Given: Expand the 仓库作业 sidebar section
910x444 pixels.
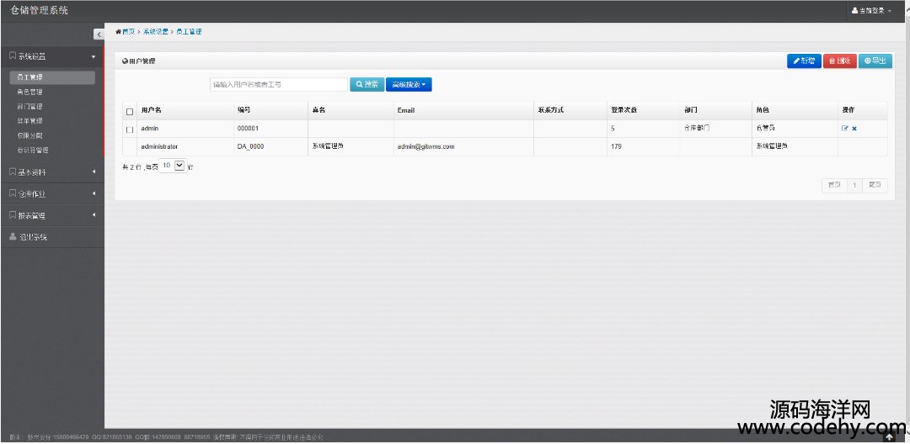Looking at the screenshot, I should click(52, 194).
